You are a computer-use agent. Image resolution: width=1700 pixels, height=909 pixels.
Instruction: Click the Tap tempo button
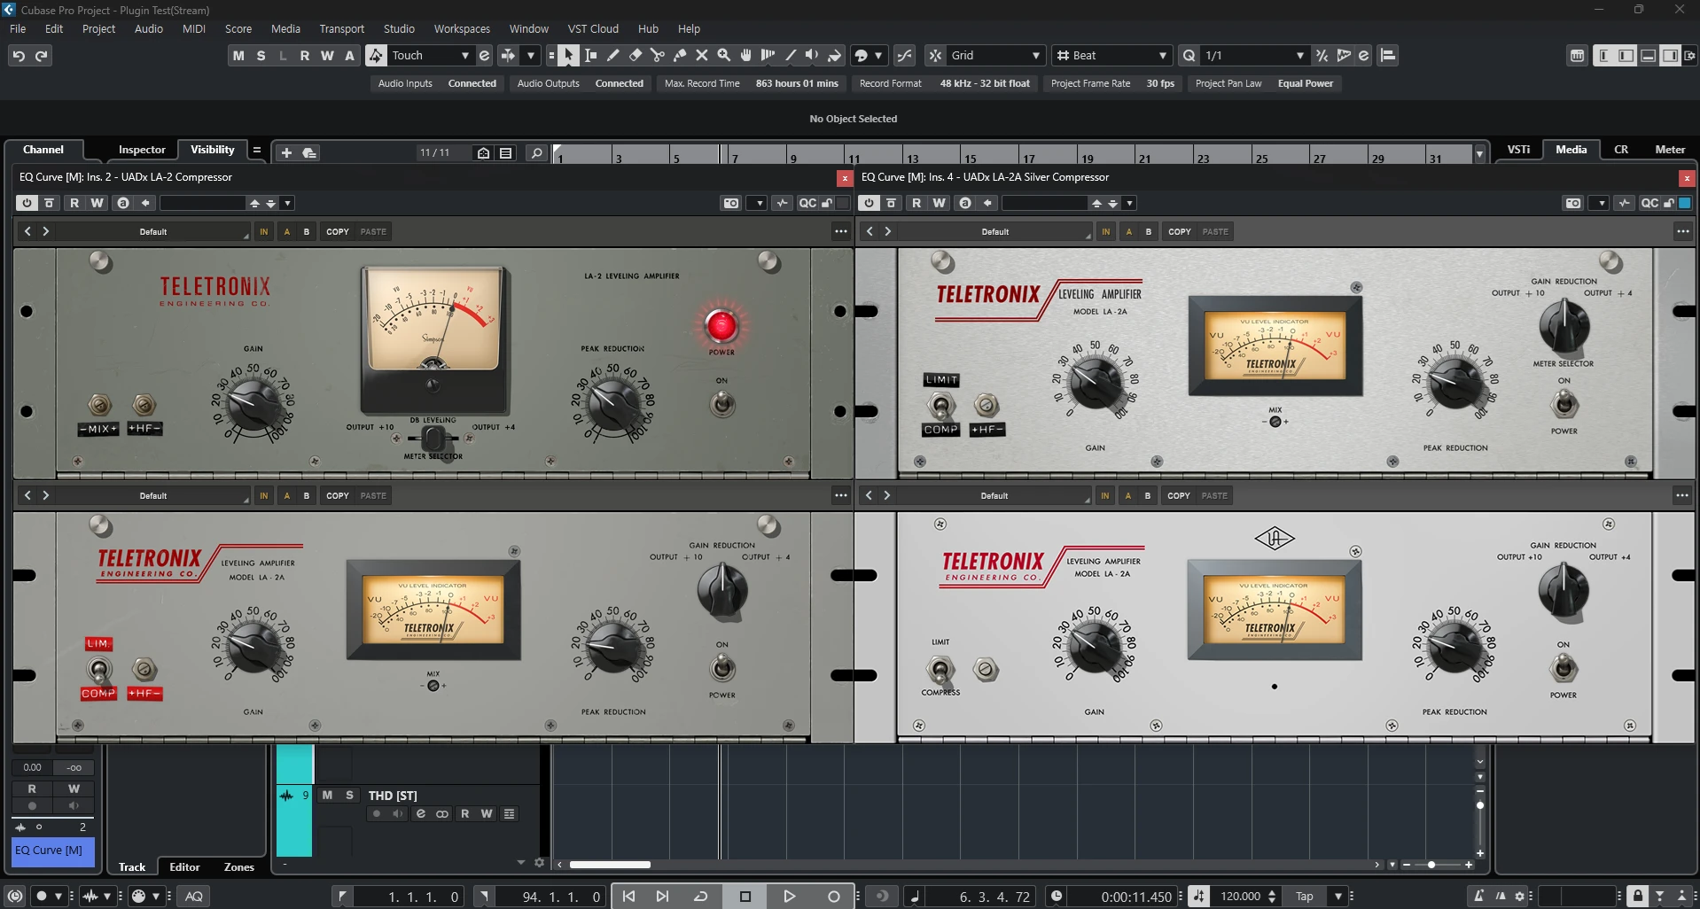pos(1305,896)
